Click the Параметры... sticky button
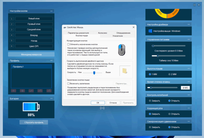204x138 pixels. coord(122,83)
